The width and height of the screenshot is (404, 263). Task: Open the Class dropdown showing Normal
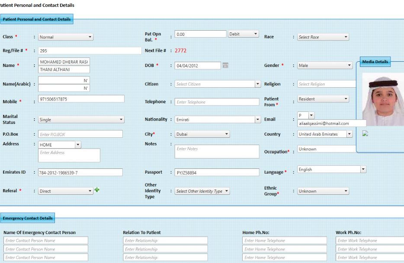[x=66, y=37]
